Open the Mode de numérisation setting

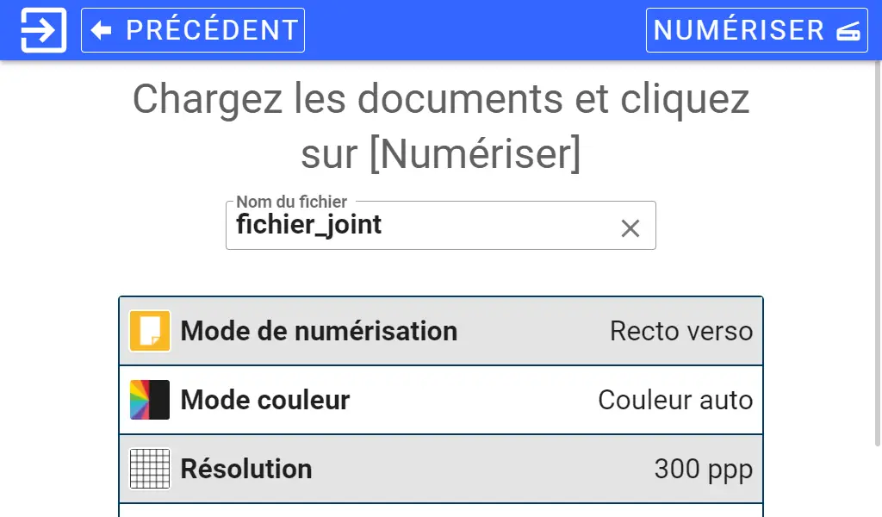[x=441, y=331]
